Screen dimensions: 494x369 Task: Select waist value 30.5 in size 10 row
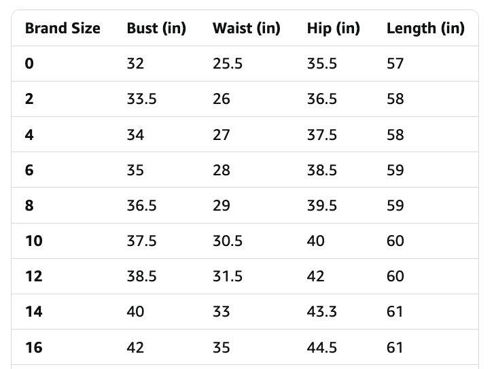tap(227, 241)
